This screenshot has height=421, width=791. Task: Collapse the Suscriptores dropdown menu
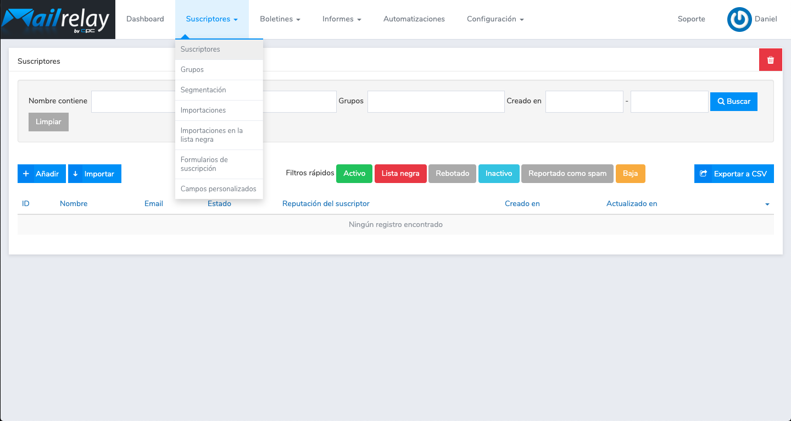coord(211,19)
